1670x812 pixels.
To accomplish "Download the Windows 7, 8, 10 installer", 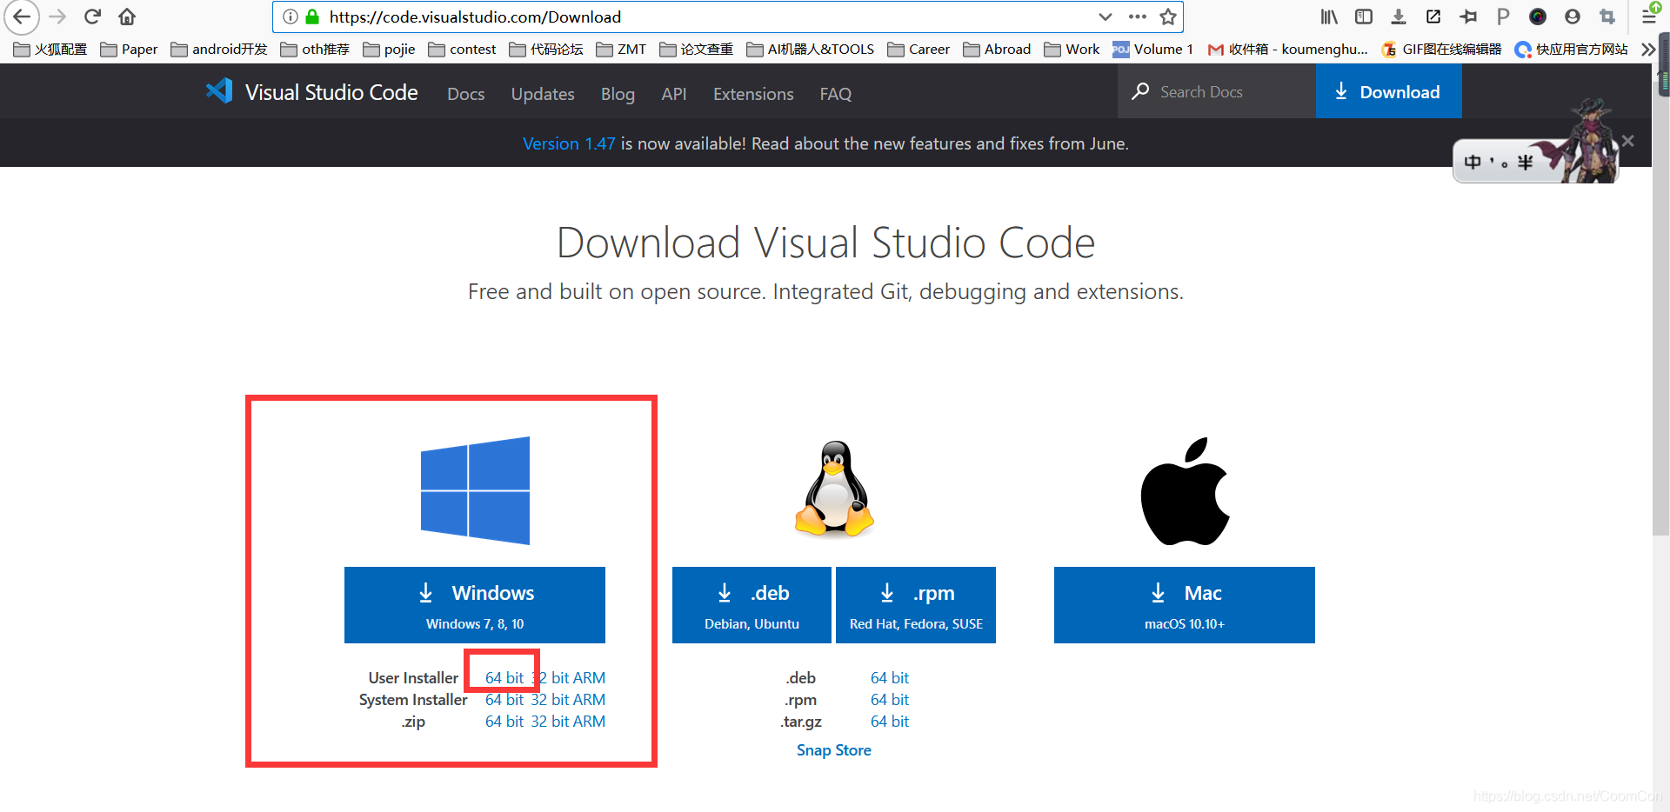I will click(475, 605).
